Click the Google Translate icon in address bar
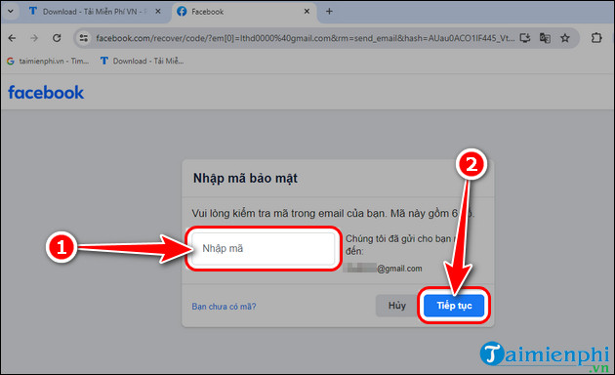 coord(545,38)
